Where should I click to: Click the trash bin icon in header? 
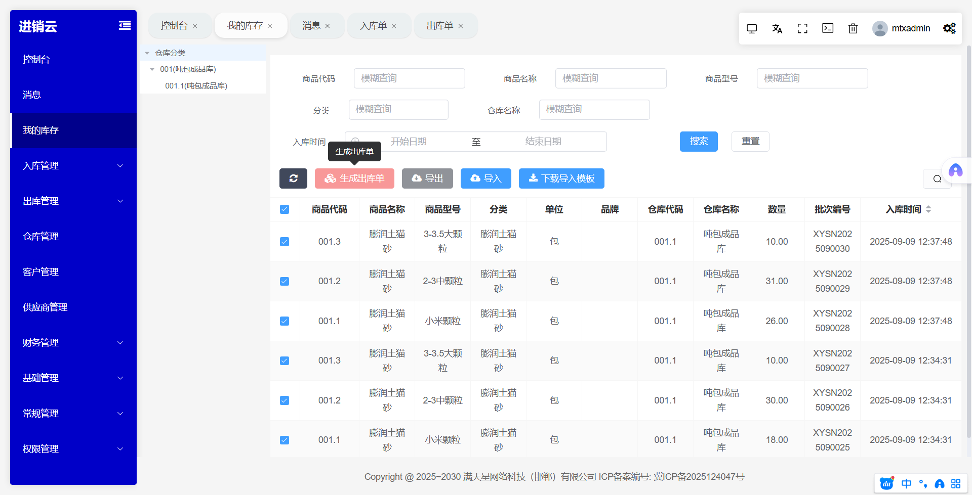point(853,28)
